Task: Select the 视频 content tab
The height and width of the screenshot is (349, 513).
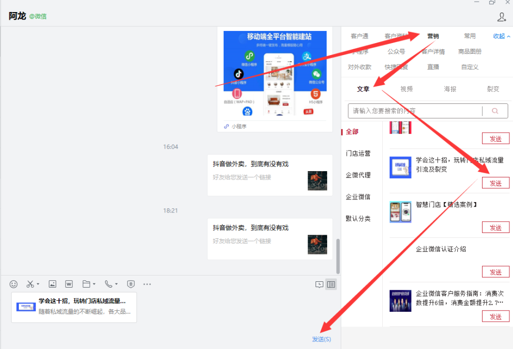Action: point(406,89)
